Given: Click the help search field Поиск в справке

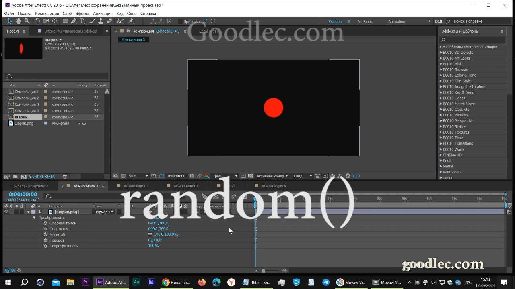Looking at the screenshot, I should tap(478, 21).
